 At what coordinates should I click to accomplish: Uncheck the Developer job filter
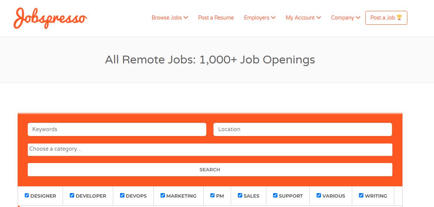click(x=72, y=195)
